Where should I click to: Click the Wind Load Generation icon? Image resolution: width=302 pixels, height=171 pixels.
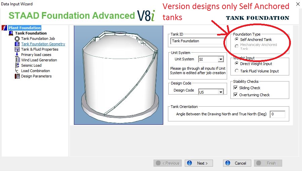pyautogui.click(x=17, y=60)
